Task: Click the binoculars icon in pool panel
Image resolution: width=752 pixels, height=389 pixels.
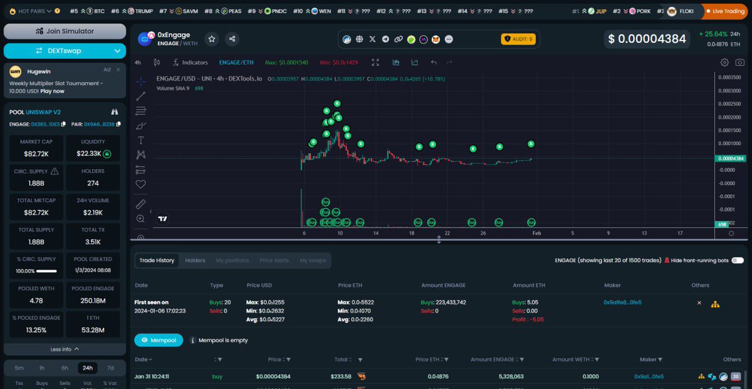Action: [x=115, y=112]
